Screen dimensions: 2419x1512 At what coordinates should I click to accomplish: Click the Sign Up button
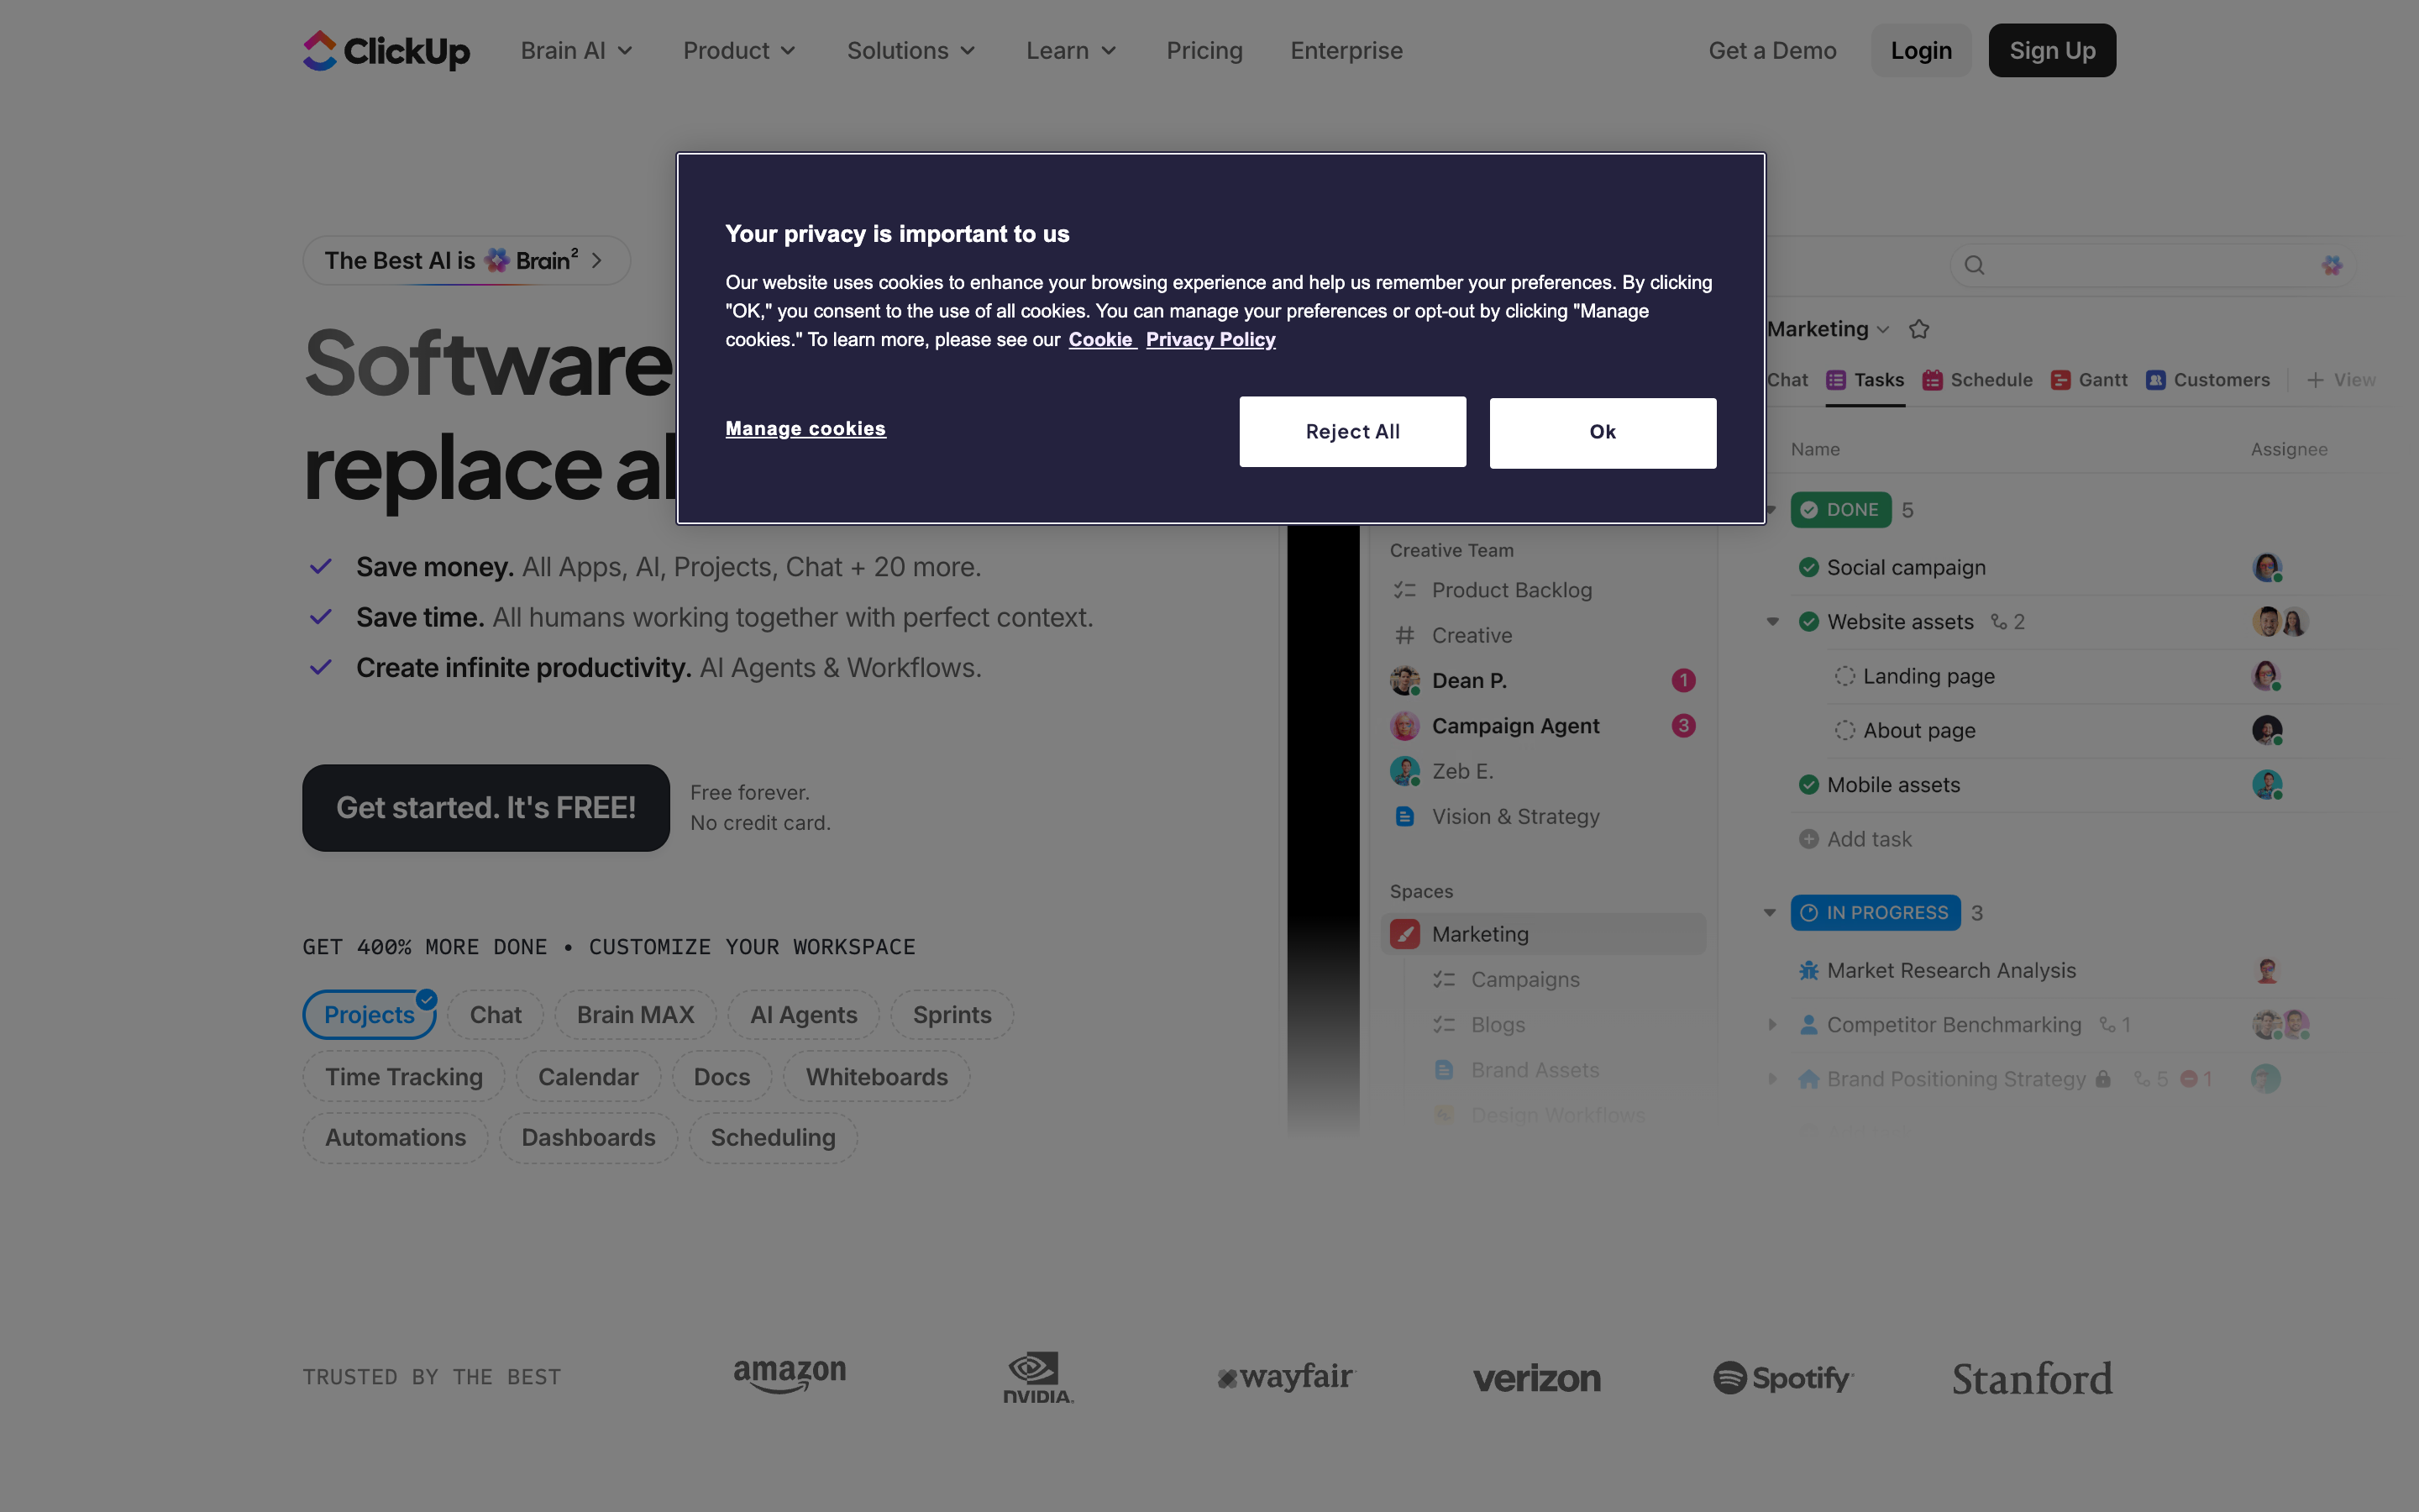point(2052,50)
